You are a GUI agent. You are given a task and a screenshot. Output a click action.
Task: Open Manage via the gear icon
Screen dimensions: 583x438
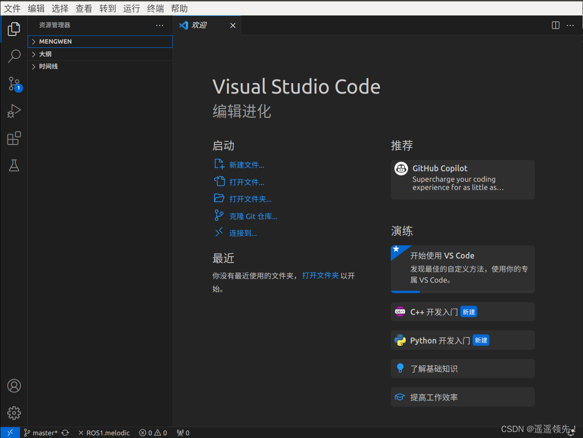[14, 413]
